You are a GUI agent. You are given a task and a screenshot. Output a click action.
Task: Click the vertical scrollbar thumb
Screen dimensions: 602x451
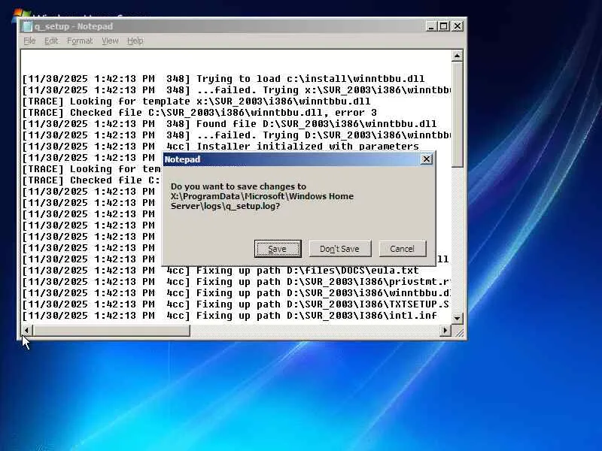(x=457, y=114)
